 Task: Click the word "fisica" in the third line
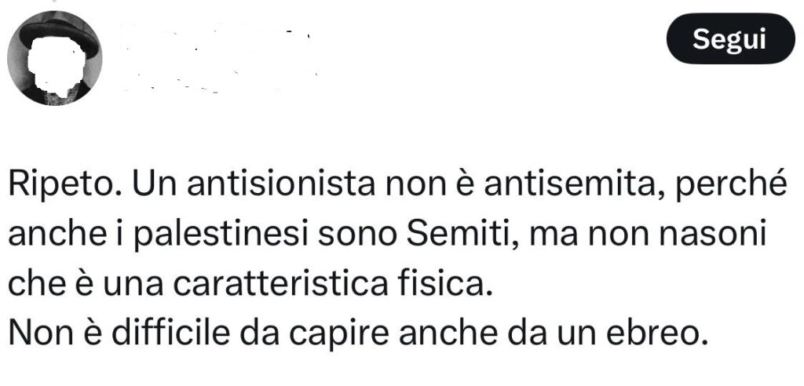click(x=455, y=282)
